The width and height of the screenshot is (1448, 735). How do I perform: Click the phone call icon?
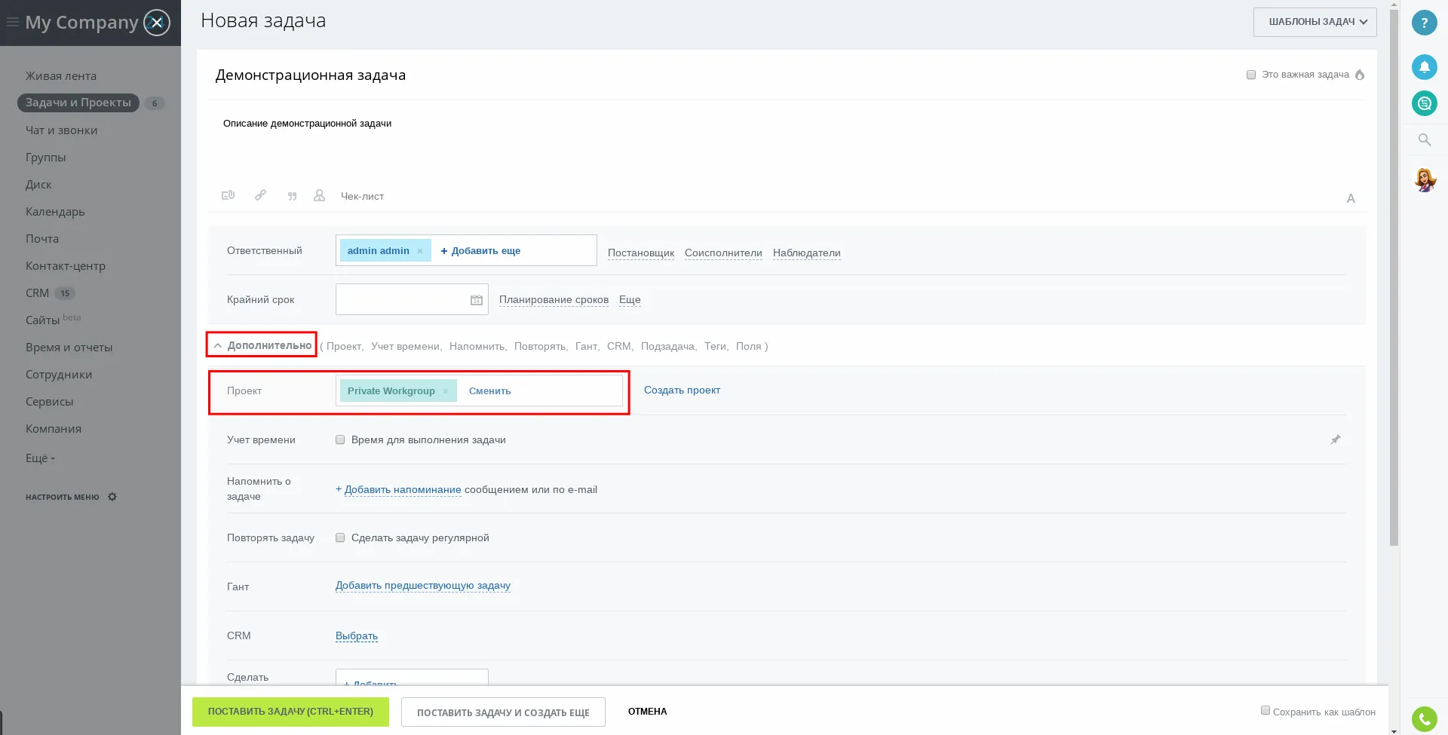pyautogui.click(x=1424, y=719)
